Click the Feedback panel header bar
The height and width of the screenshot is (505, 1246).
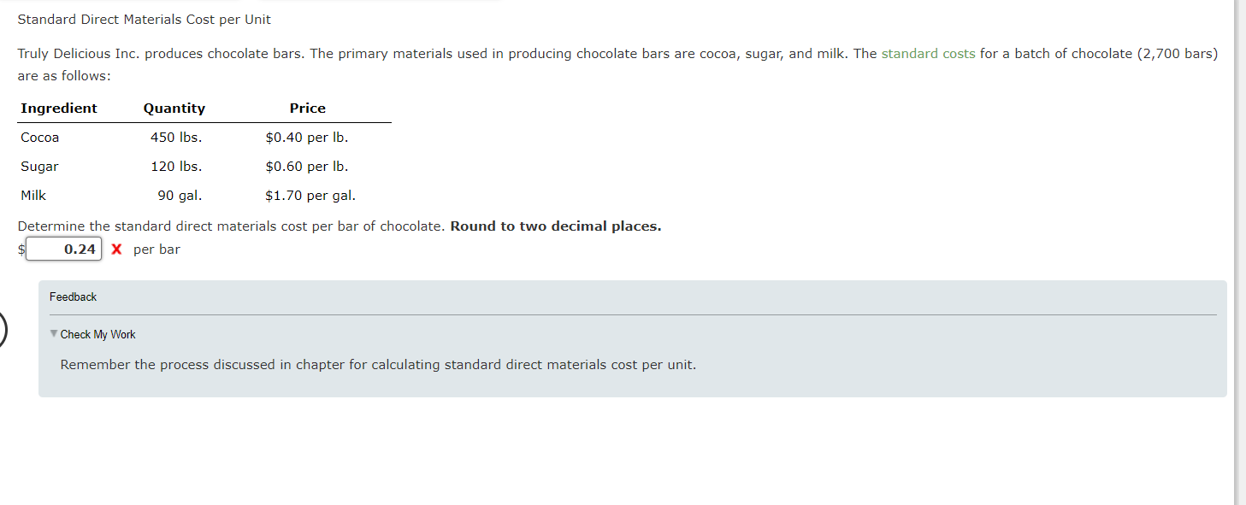pyautogui.click(x=633, y=297)
